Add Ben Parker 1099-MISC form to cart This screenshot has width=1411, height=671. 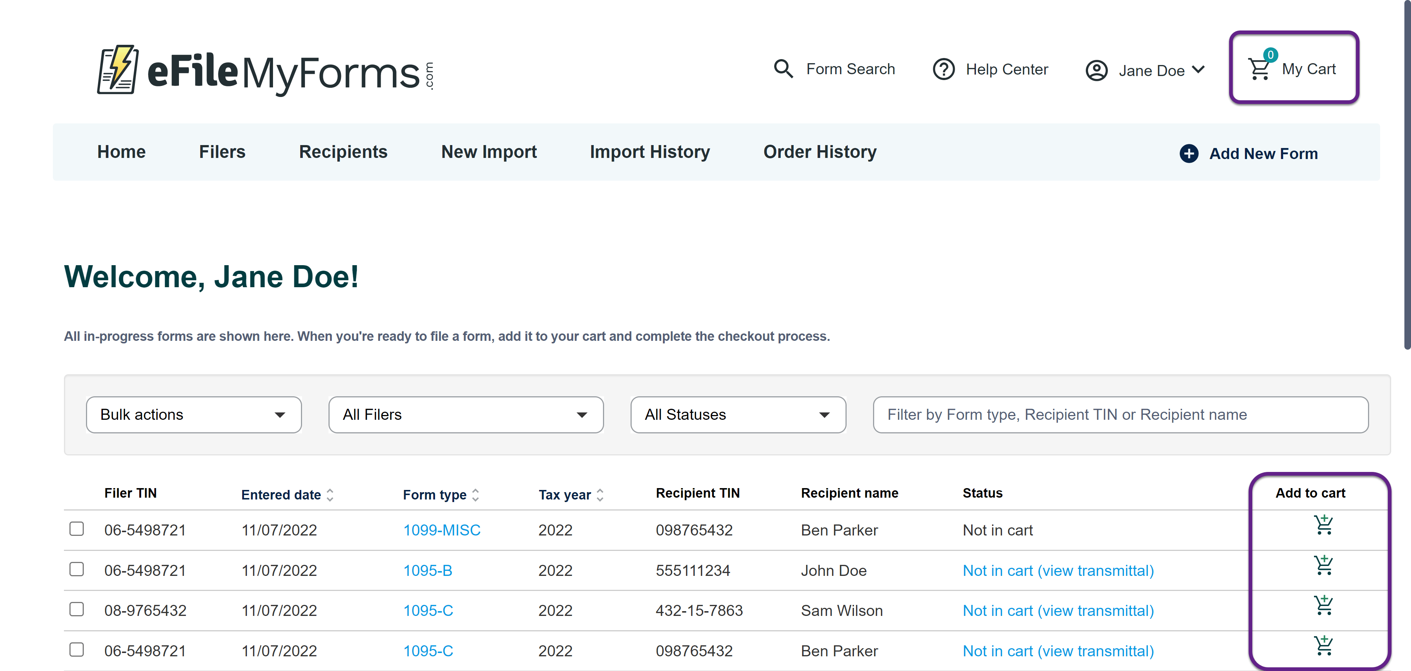click(1323, 525)
